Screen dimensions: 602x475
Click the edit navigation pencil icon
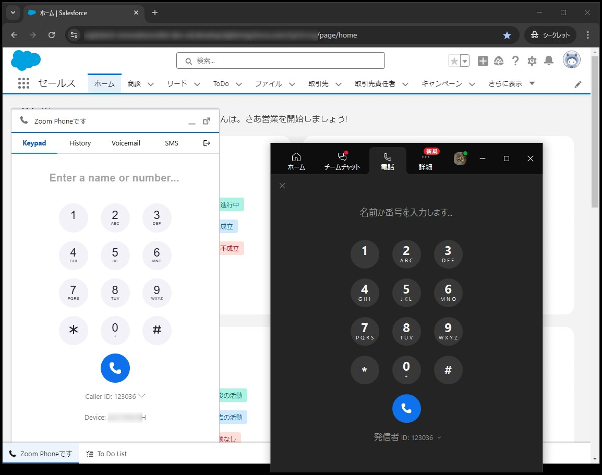578,84
